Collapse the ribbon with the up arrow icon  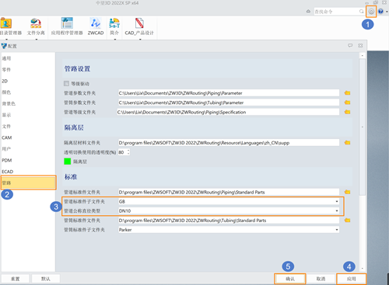[308, 12]
